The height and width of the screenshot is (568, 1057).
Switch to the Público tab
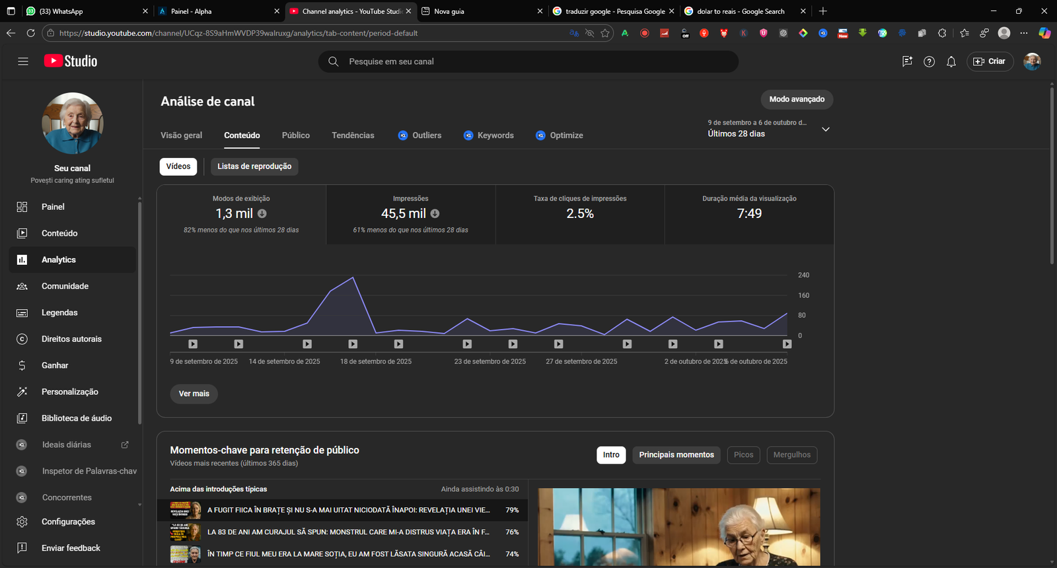[295, 135]
